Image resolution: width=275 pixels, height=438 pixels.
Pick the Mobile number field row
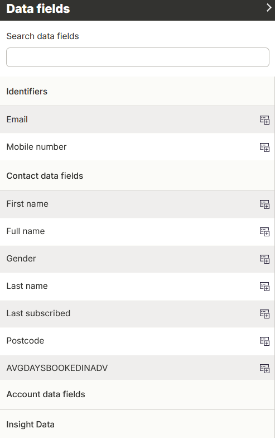(137, 147)
